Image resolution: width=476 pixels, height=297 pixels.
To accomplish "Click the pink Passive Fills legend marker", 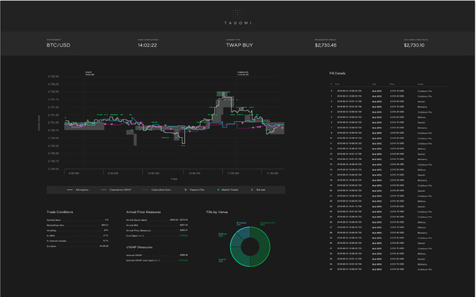I will [x=186, y=190].
